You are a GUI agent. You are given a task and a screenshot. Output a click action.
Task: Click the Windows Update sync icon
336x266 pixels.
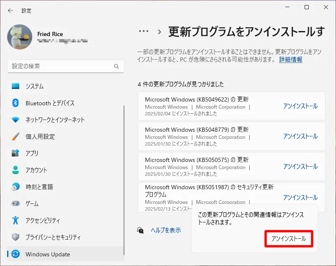(x=16, y=254)
